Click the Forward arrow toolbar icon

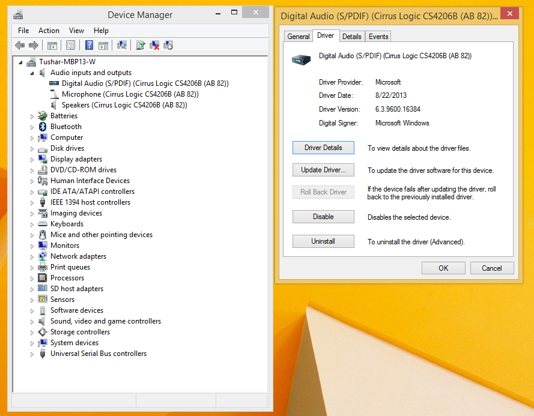pos(34,45)
